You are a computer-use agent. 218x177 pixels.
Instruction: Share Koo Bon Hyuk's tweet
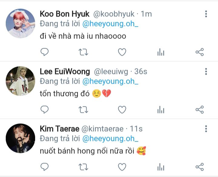click(x=200, y=52)
